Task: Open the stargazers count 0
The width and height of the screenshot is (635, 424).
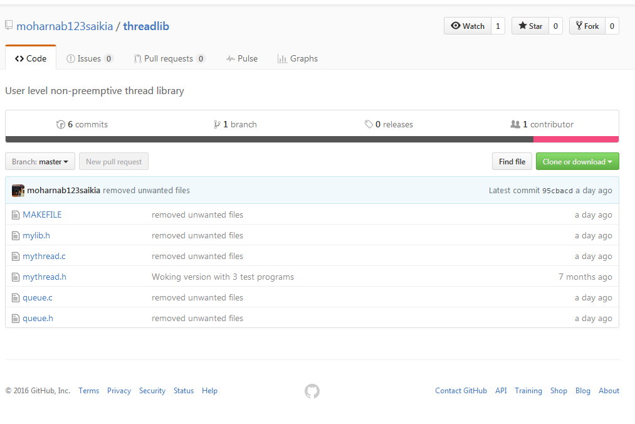Action: click(555, 26)
